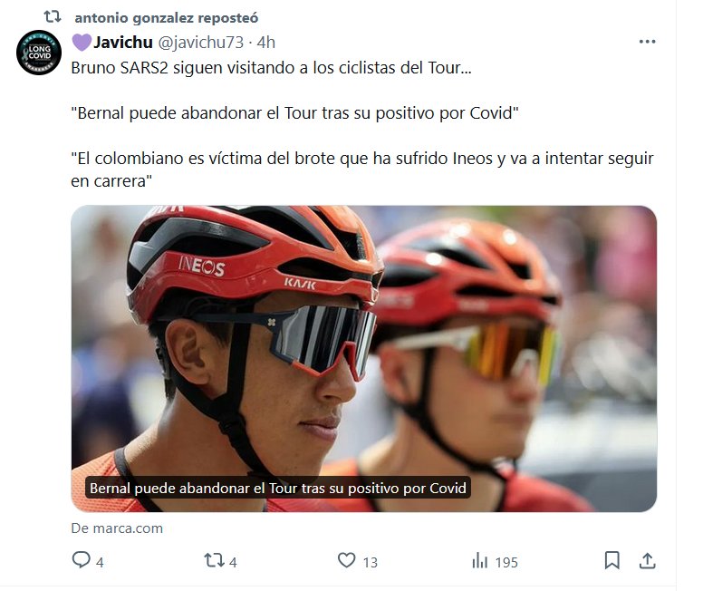Open the reply comment icon
Screen dimensions: 703x591
[82, 560]
